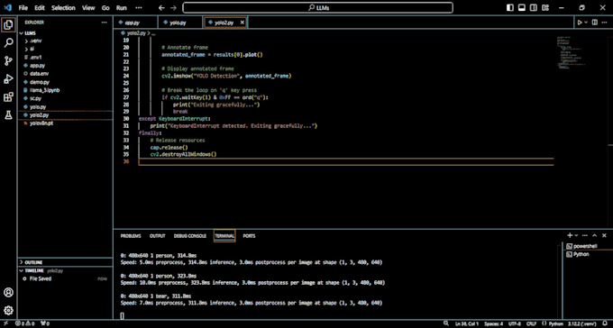
Task: Switch to app.py editor tab
Action: [x=135, y=23]
